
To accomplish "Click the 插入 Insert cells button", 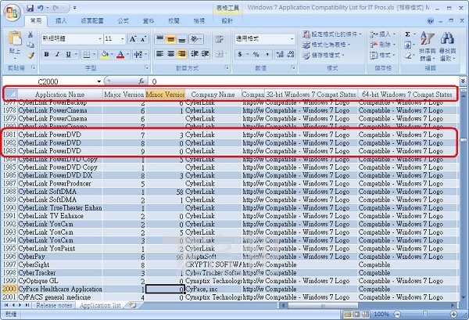I will pos(382,34).
